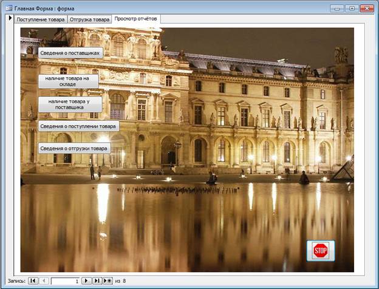Click the red STOP sign button
Viewport: 379px width, 289px height.
coord(321,251)
